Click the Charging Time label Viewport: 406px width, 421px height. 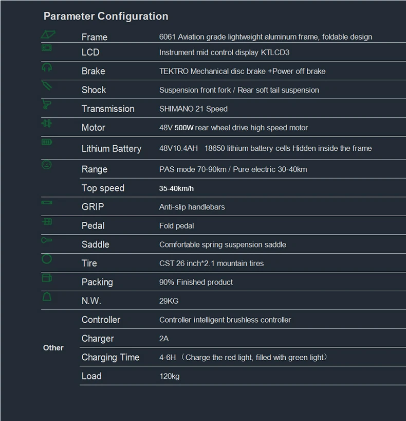(x=110, y=358)
